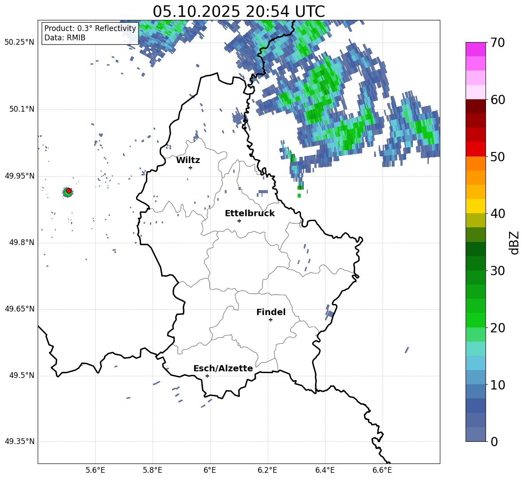525x479 pixels.
Task: Click the 5.8°E longitude label
Action: point(153,470)
